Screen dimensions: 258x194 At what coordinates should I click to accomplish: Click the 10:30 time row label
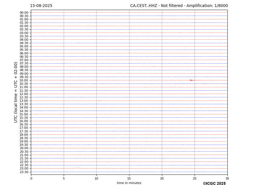[24, 84]
